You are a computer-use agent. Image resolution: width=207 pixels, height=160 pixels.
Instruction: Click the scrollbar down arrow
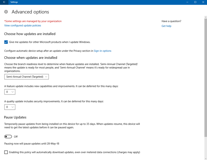pos(206,158)
